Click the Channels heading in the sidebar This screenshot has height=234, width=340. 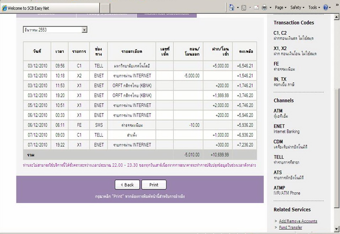point(284,100)
